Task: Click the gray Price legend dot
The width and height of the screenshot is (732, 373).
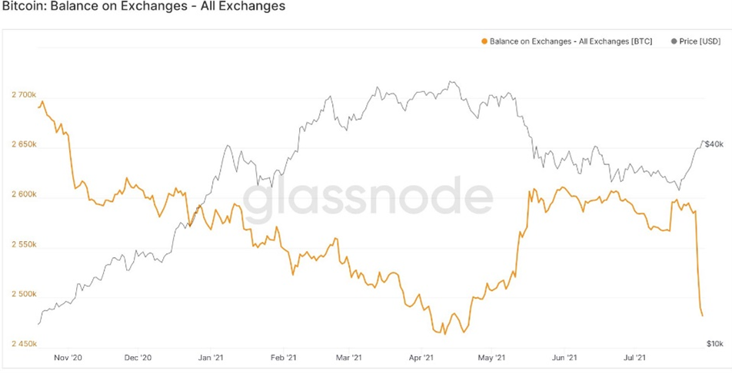Action: click(x=674, y=41)
